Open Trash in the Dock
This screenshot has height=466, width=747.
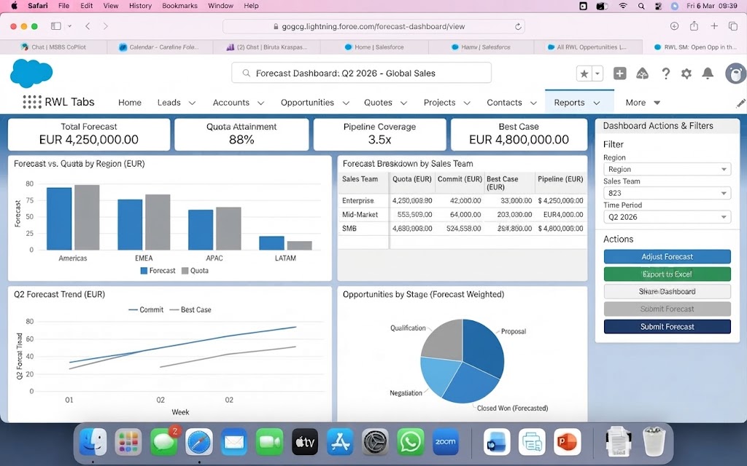654,441
